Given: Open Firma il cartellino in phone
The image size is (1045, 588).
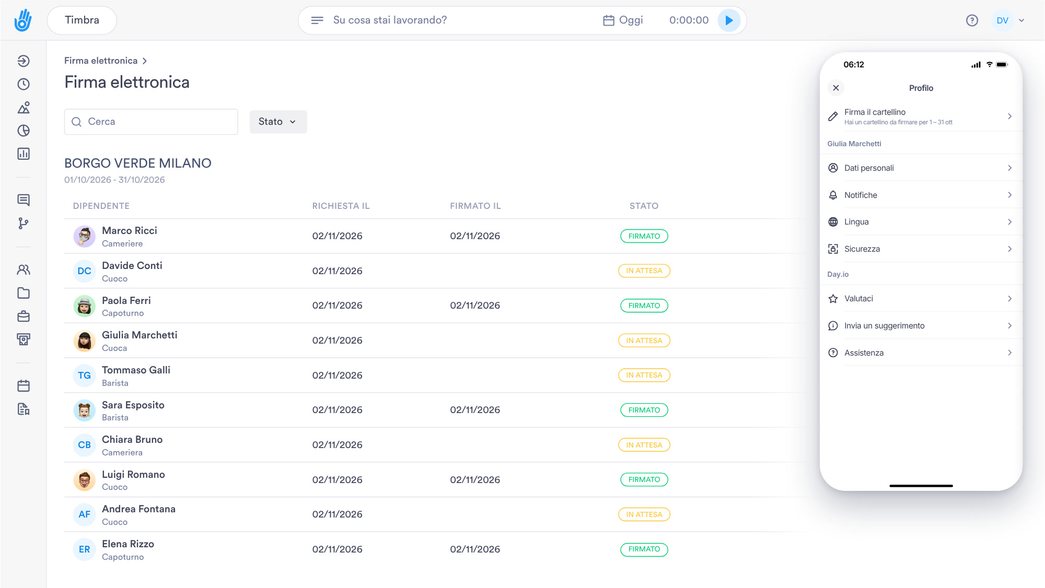Looking at the screenshot, I should [921, 116].
